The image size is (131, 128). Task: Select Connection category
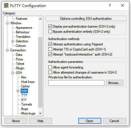18,50
